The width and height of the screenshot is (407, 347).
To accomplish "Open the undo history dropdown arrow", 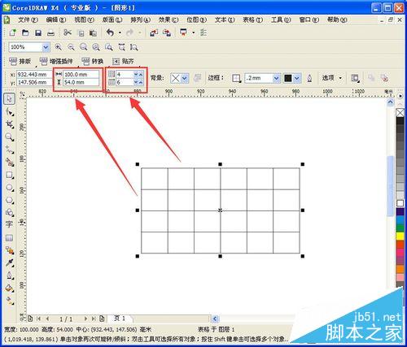I will pos(120,33).
